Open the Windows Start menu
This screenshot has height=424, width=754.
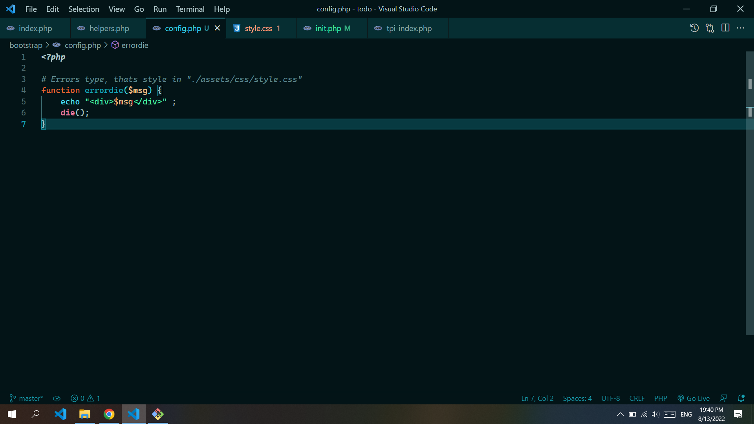pyautogui.click(x=12, y=414)
